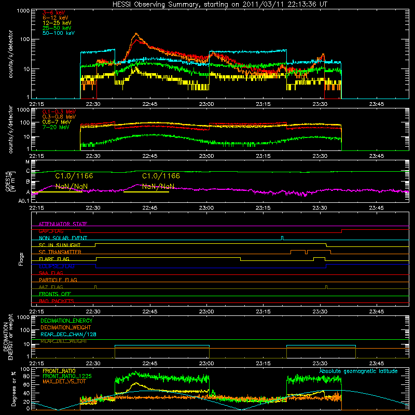Select the yellow 12-25 keV legend entry
This screenshot has height=415, width=415.
coord(57,23)
